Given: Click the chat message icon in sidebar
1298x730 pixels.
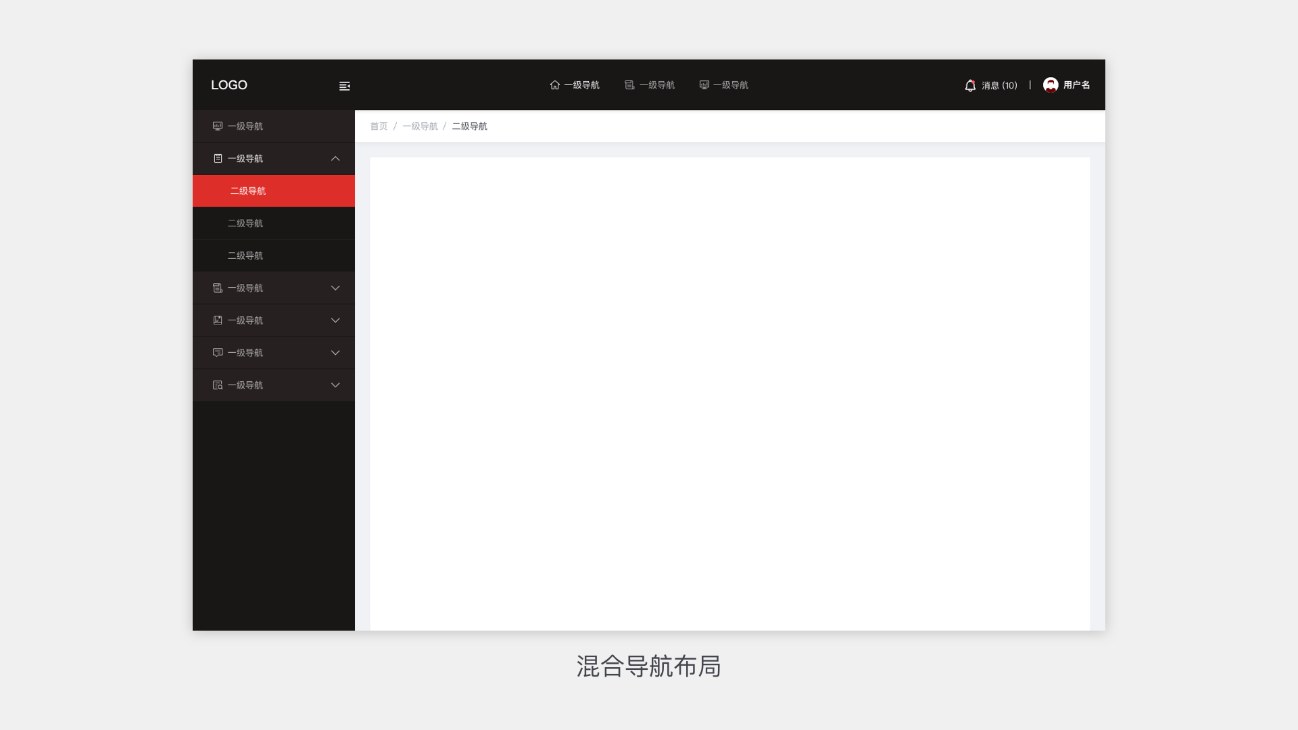Looking at the screenshot, I should pos(218,353).
